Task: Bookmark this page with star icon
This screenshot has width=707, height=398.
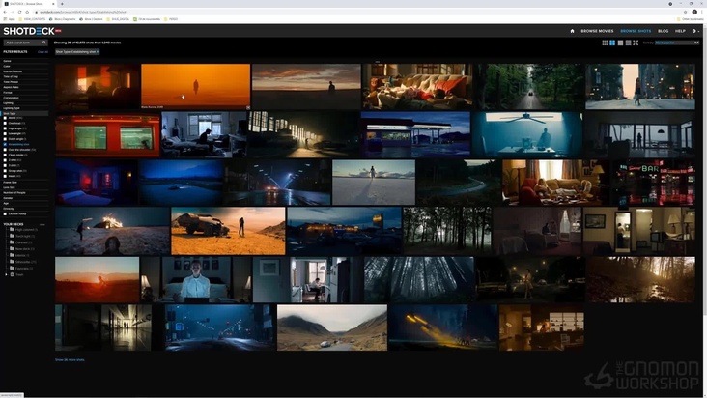Action: pyautogui.click(x=686, y=13)
